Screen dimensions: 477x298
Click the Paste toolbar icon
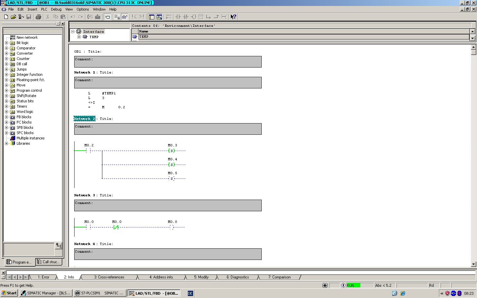tap(63, 17)
